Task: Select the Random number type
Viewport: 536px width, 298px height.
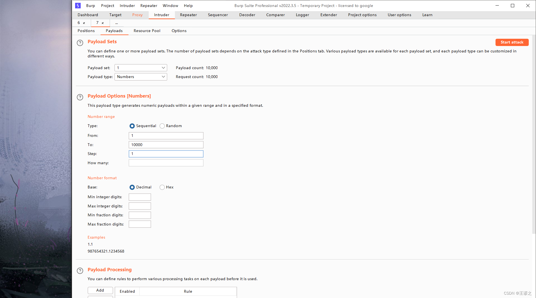Action: click(162, 126)
